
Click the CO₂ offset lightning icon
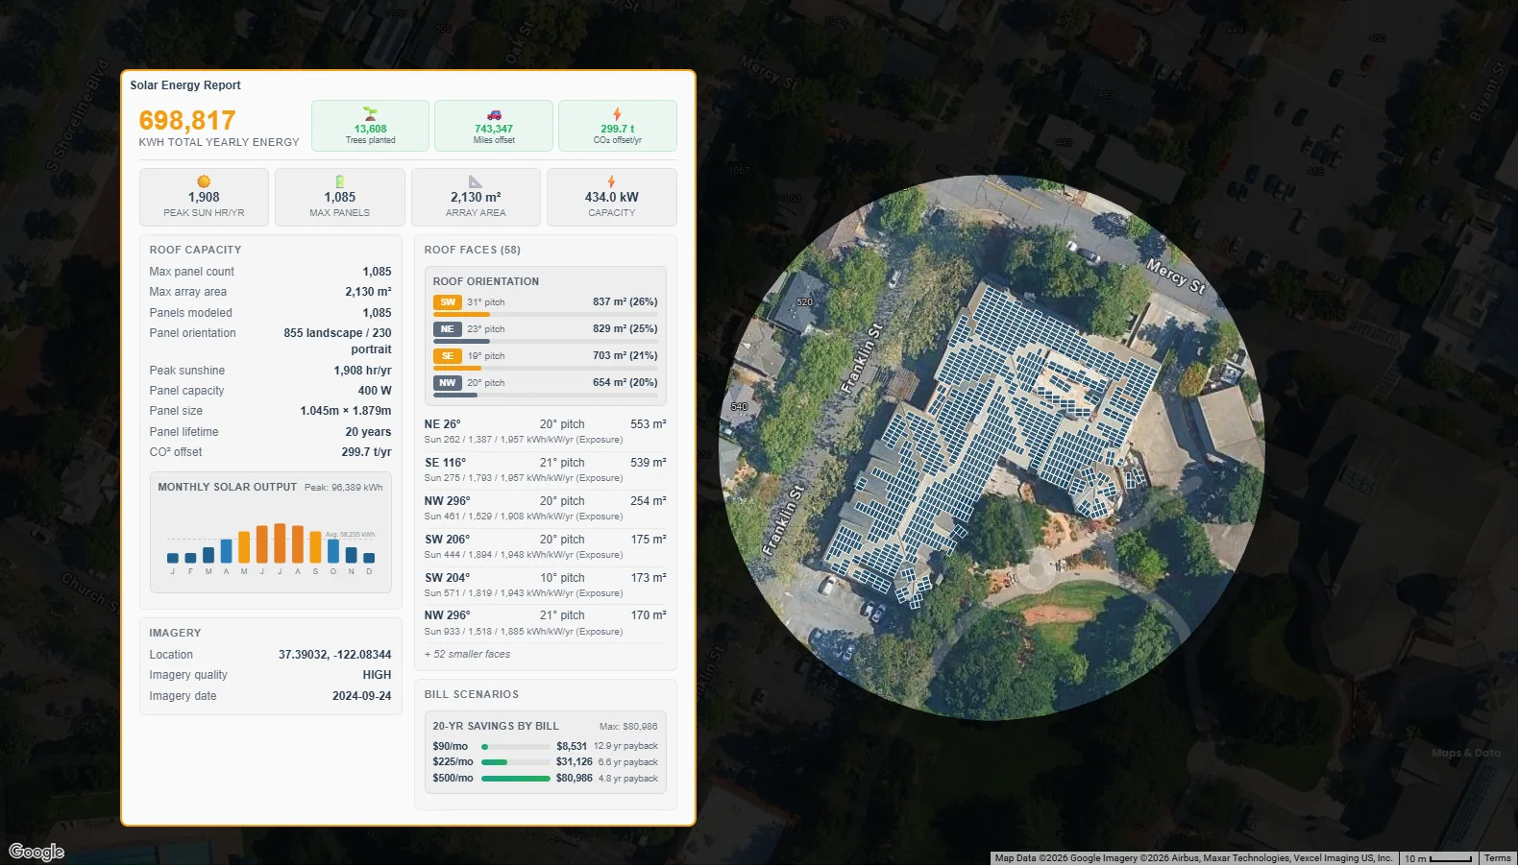tap(617, 113)
